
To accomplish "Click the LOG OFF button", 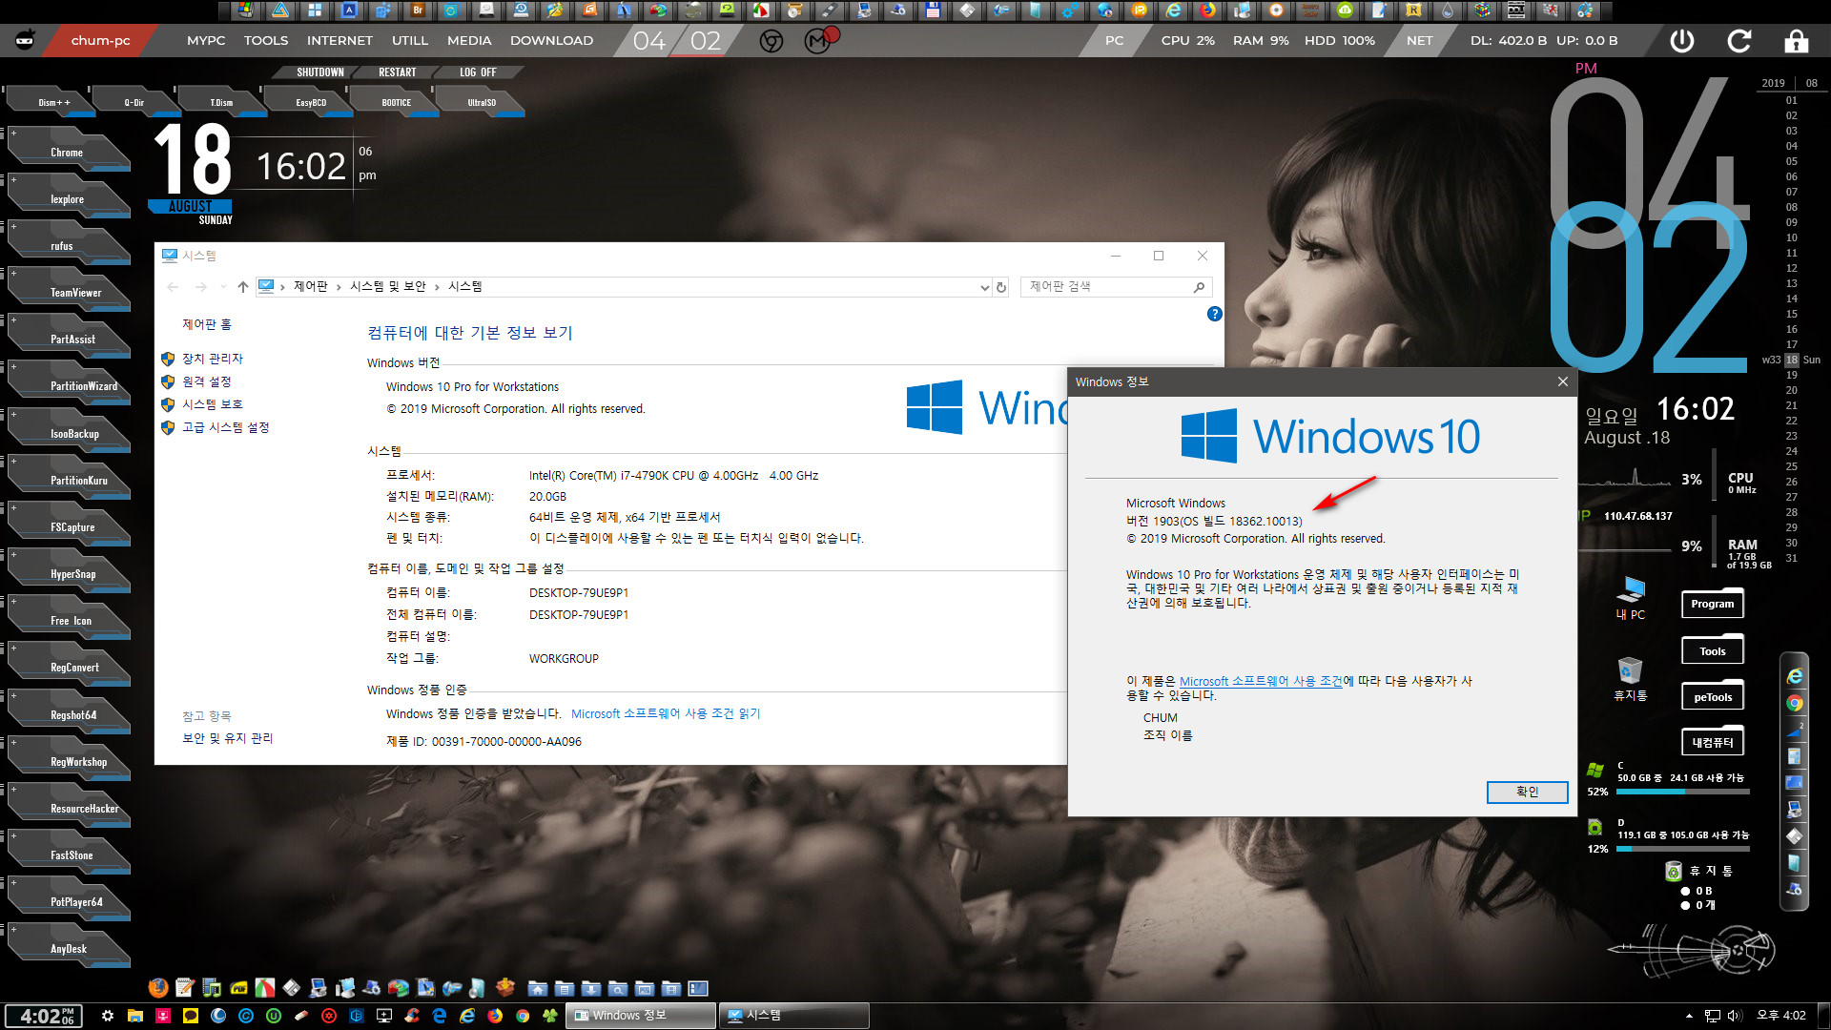I will 478,72.
